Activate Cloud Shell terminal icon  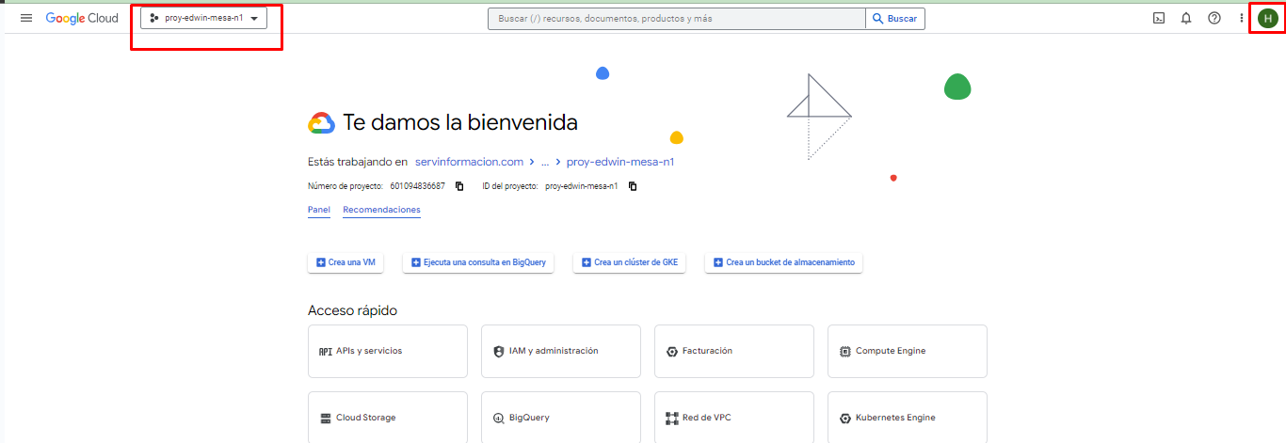coord(1159,18)
